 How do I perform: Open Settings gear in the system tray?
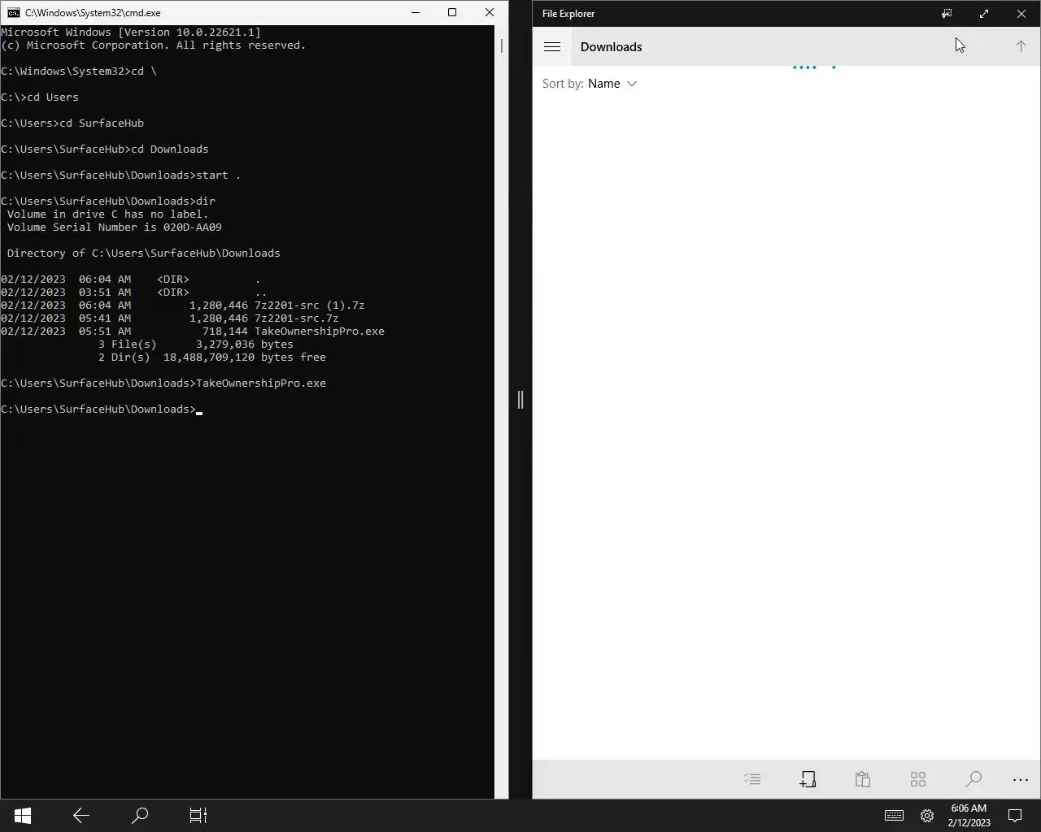click(927, 816)
